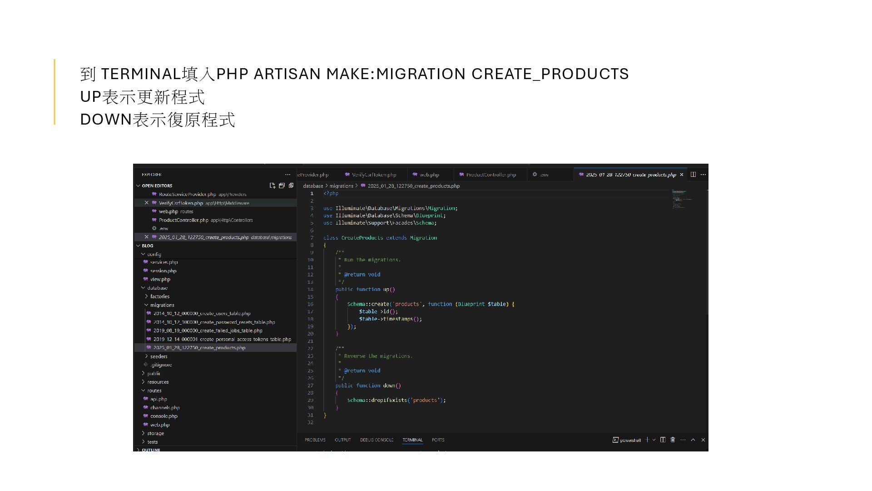Open Explorer panel more actions menu

pyautogui.click(x=287, y=175)
